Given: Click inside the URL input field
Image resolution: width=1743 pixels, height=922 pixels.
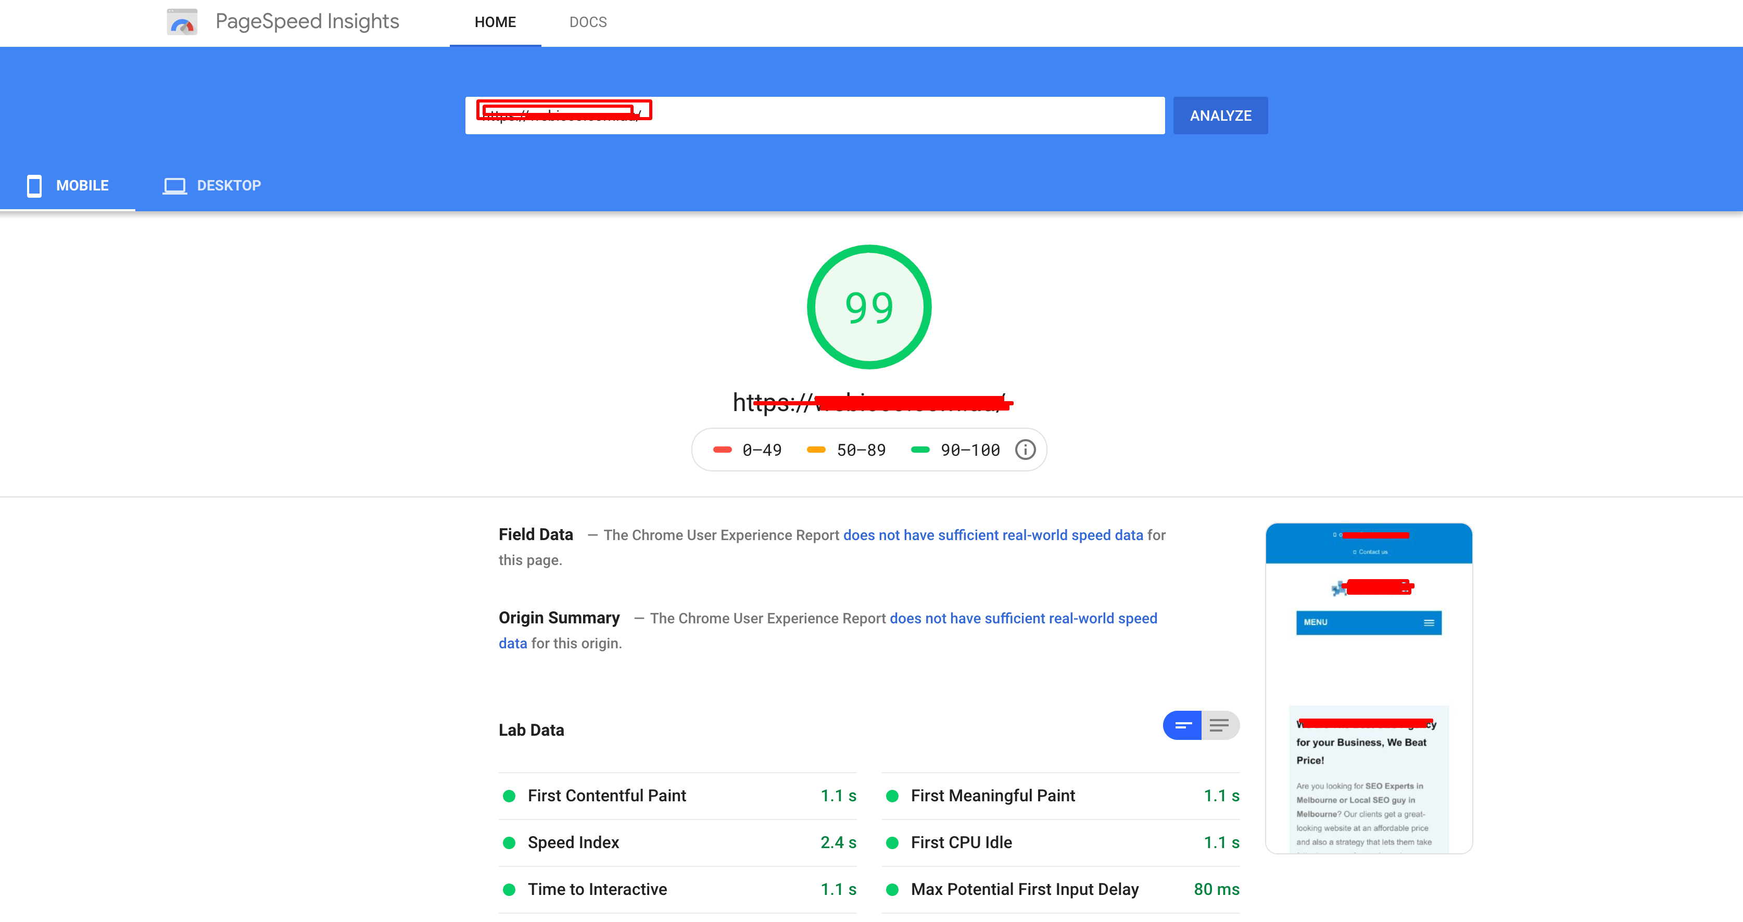Looking at the screenshot, I should pyautogui.click(x=812, y=115).
